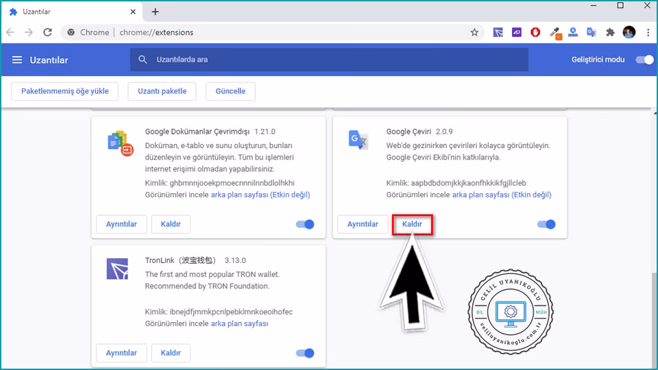The image size is (658, 370).
Task: Click the blue stamp-shaped extension toolbar icon
Action: point(573,32)
